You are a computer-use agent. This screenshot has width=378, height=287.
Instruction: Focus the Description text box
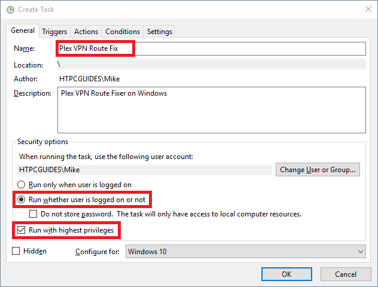pos(211,109)
